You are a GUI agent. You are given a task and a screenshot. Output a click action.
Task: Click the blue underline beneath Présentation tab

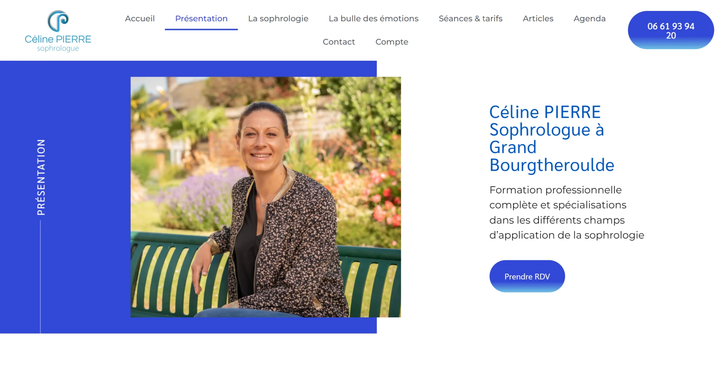tap(201, 29)
